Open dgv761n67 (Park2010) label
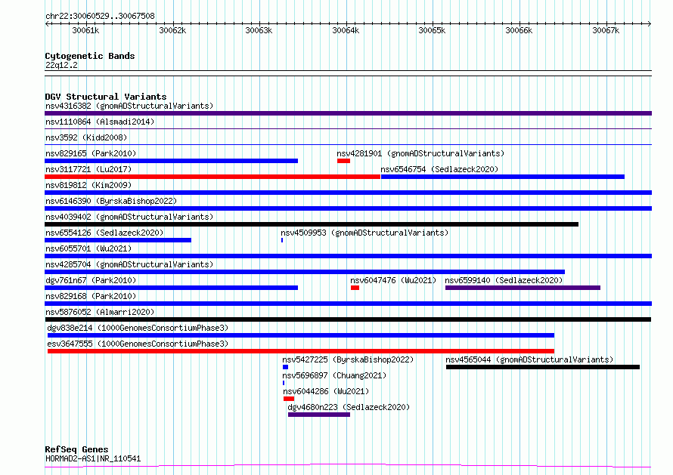This screenshot has height=475, width=673. (91, 280)
